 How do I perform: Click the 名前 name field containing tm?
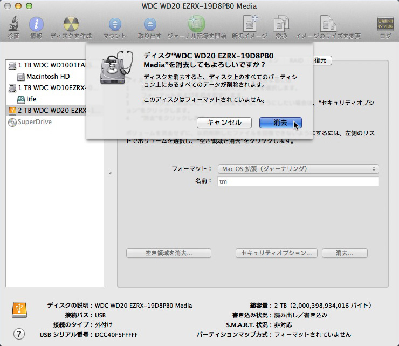[x=298, y=181]
